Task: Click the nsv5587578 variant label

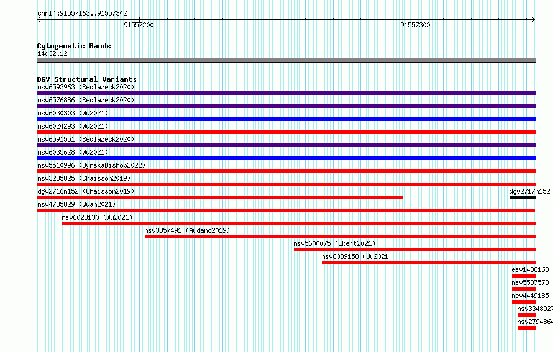Action: point(530,282)
